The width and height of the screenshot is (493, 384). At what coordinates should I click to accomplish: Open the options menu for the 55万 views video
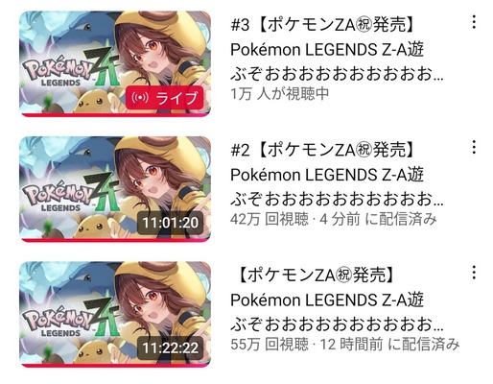(474, 273)
